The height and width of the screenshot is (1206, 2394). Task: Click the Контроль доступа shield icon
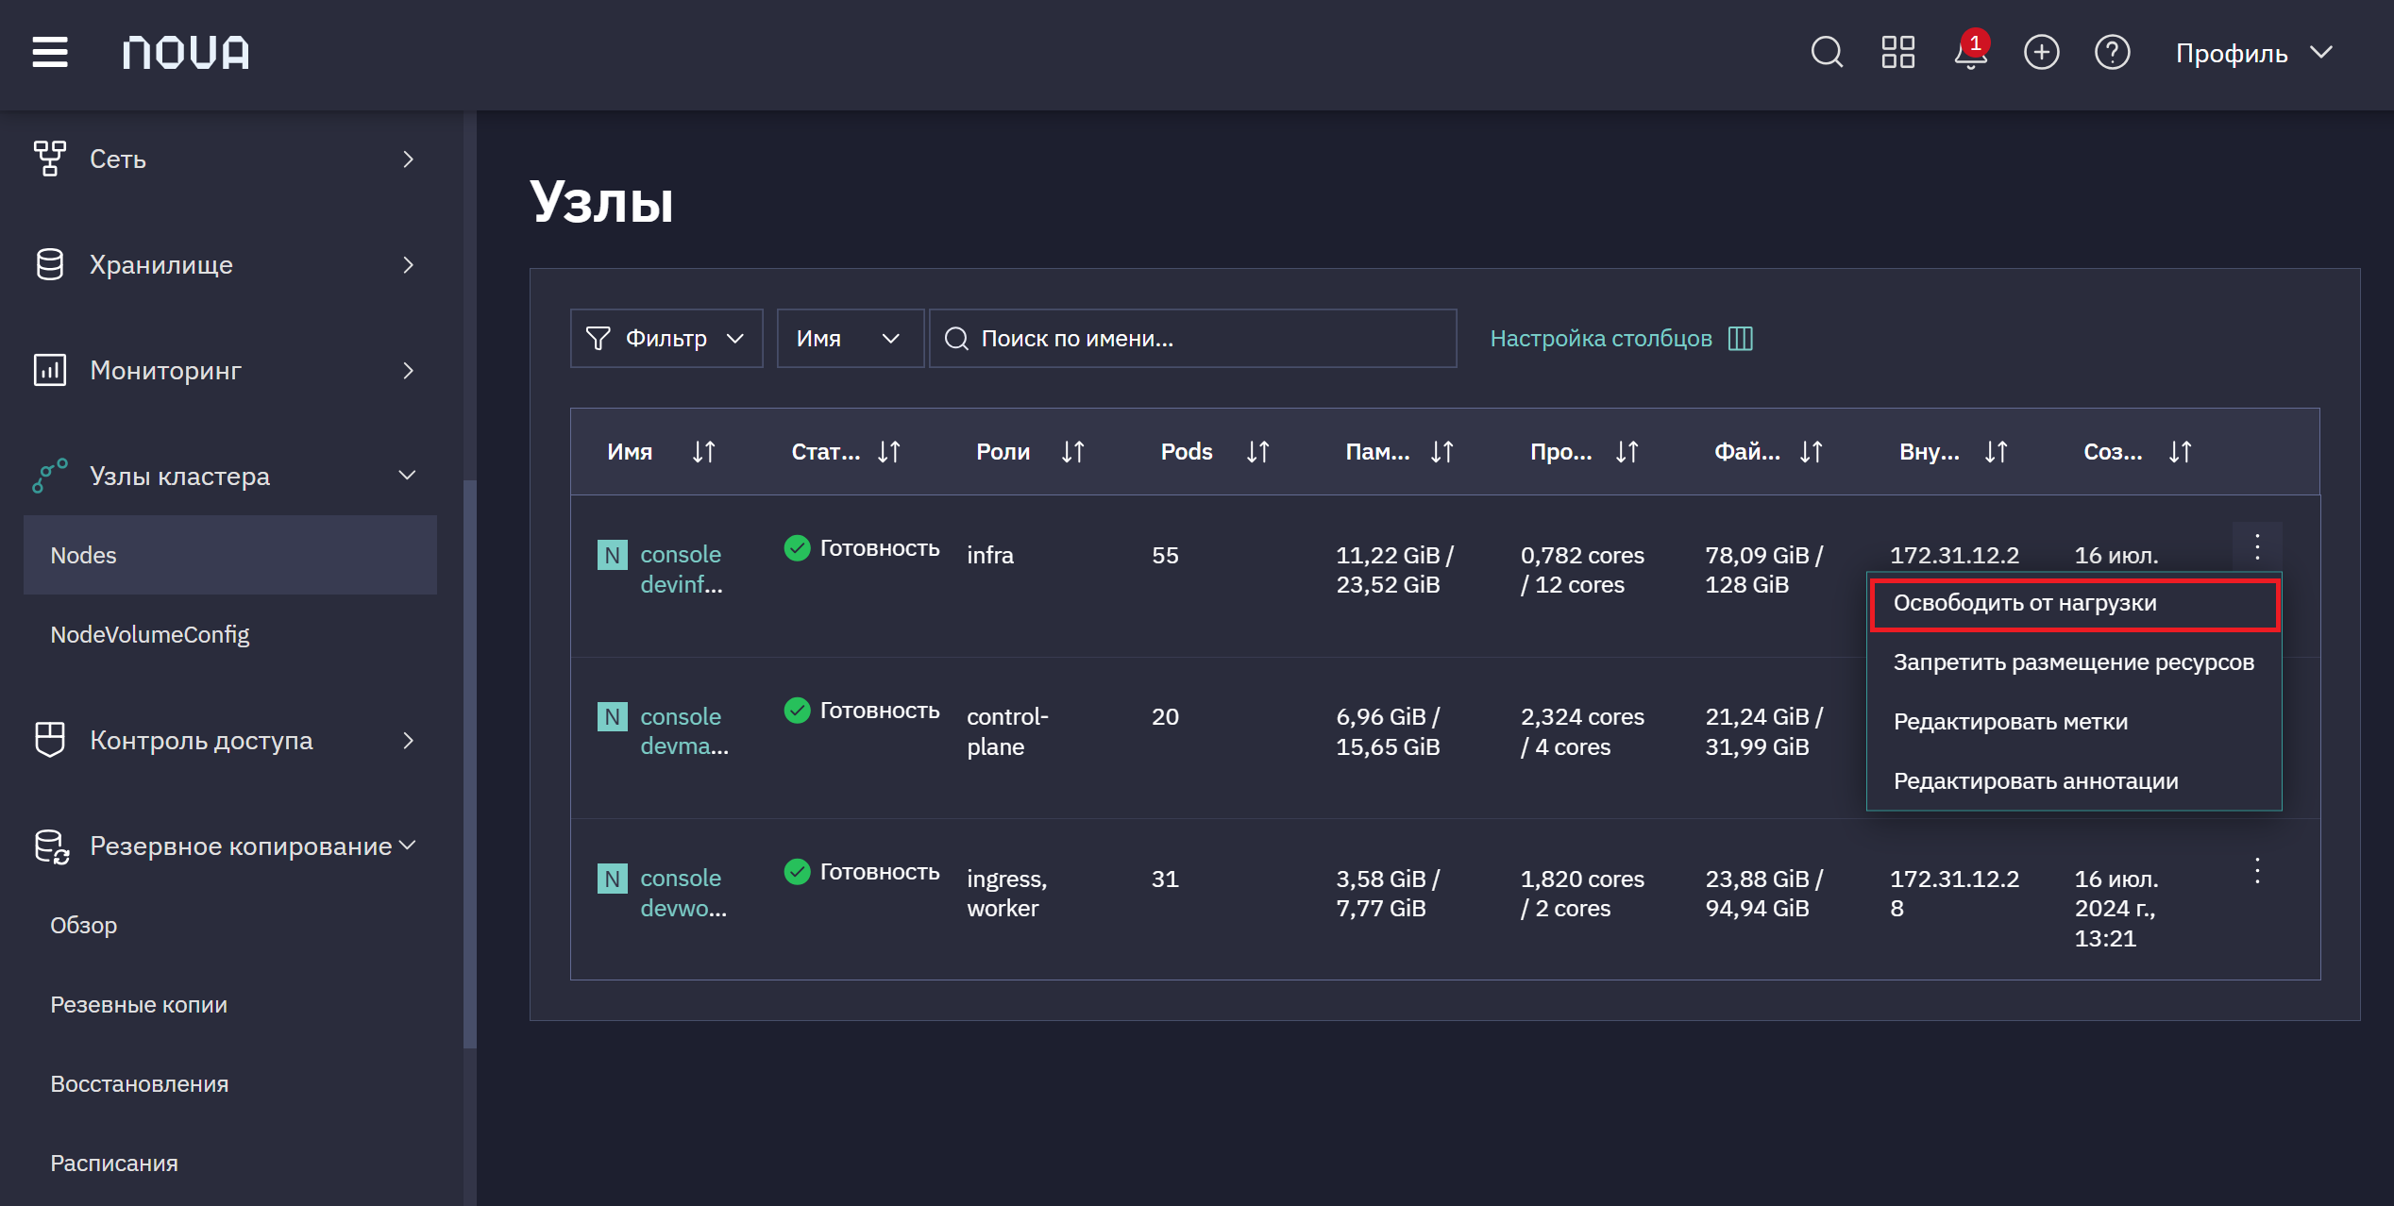pos(50,740)
